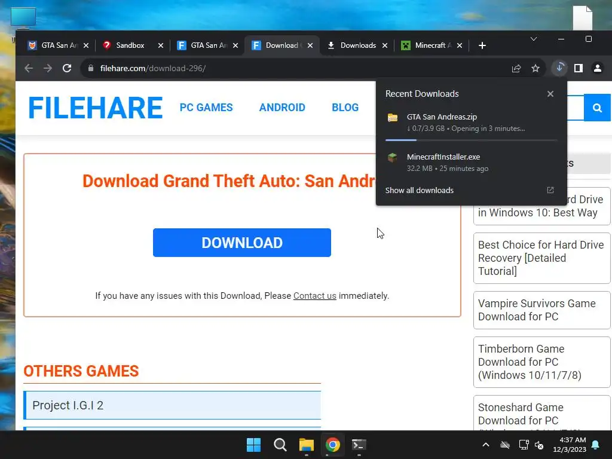Click the OneDrive cloud tray icon

(x=505, y=445)
